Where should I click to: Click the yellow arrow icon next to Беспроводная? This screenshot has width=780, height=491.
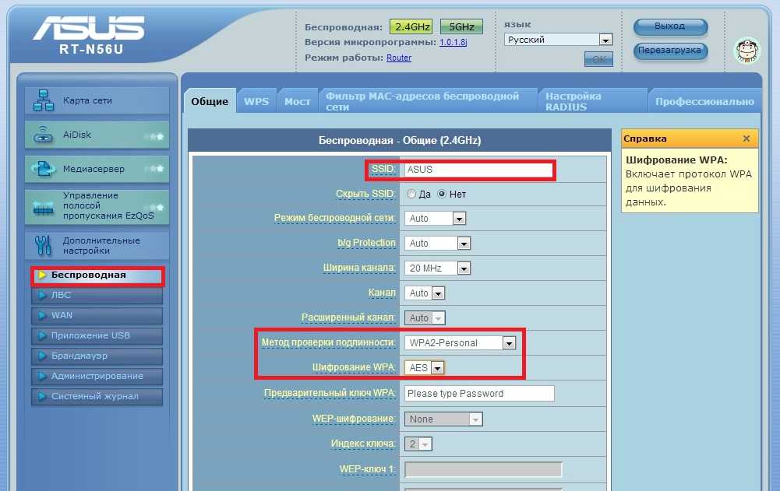[x=42, y=275]
